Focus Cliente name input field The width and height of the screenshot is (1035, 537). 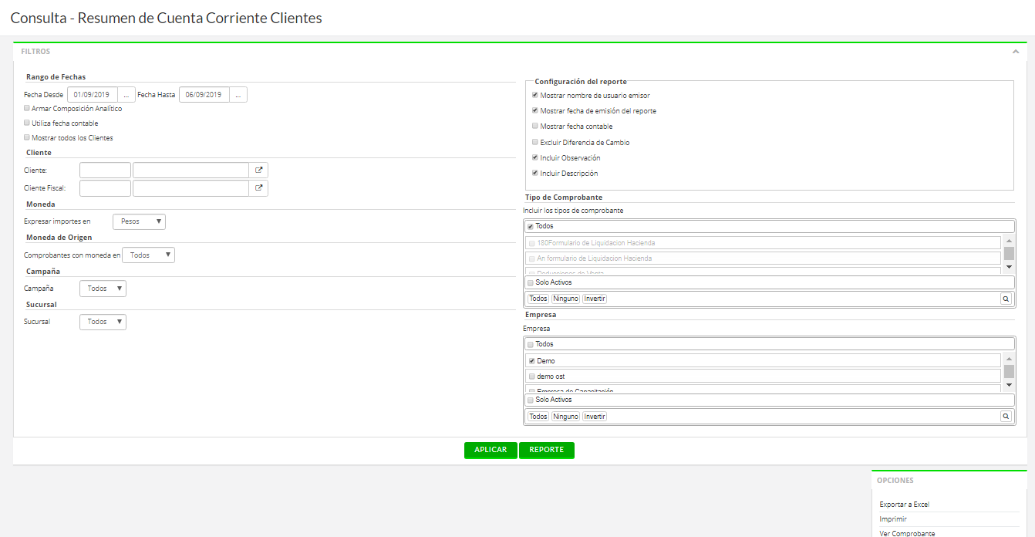(190, 171)
